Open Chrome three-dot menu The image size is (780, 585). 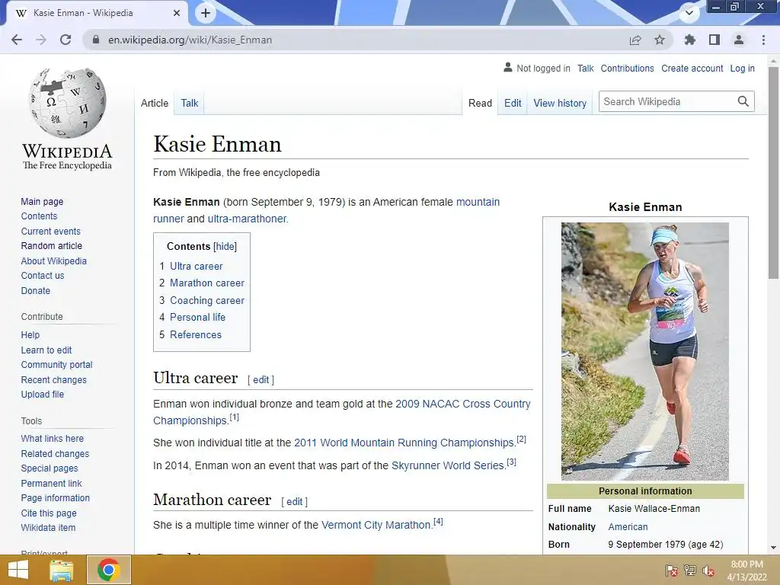763,40
